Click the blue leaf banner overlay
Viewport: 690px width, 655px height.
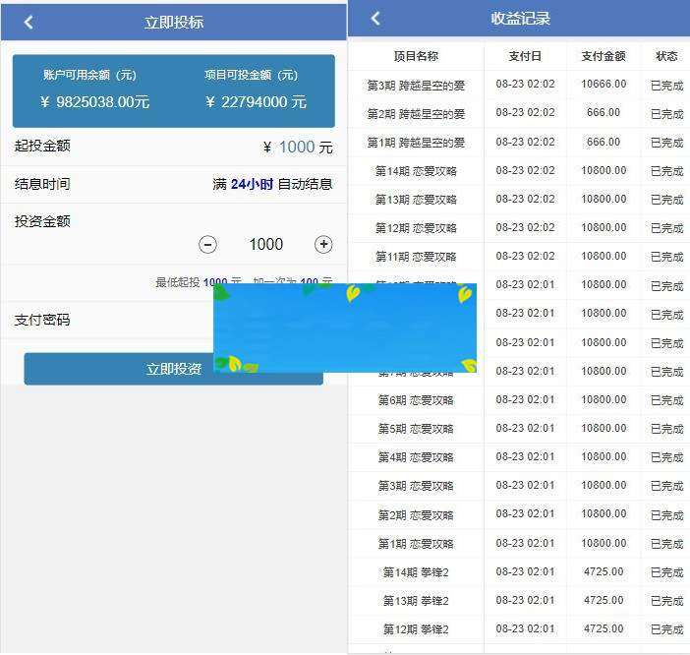point(345,328)
